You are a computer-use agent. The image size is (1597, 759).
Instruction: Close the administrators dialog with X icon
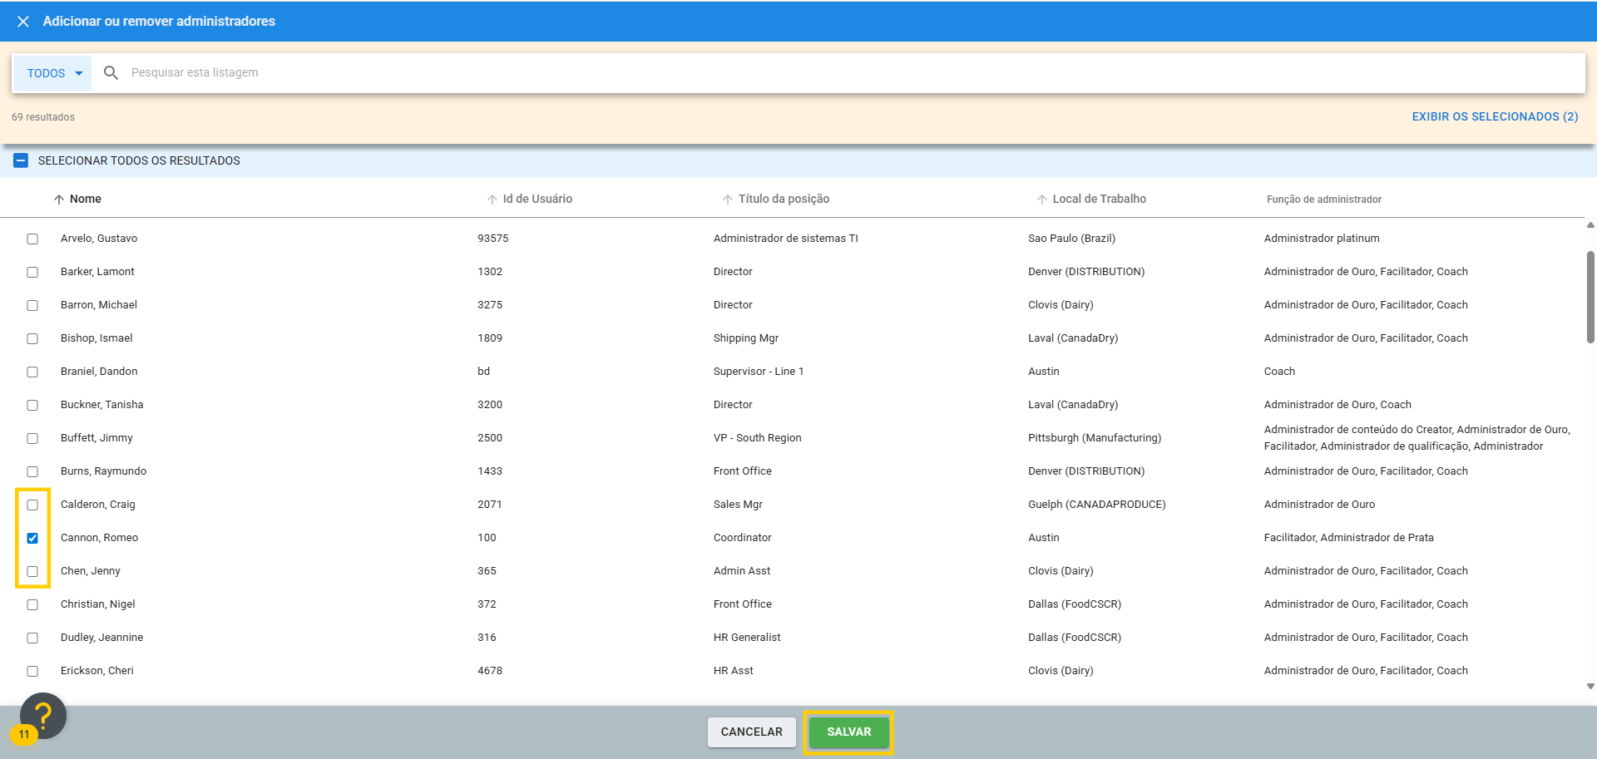(23, 22)
